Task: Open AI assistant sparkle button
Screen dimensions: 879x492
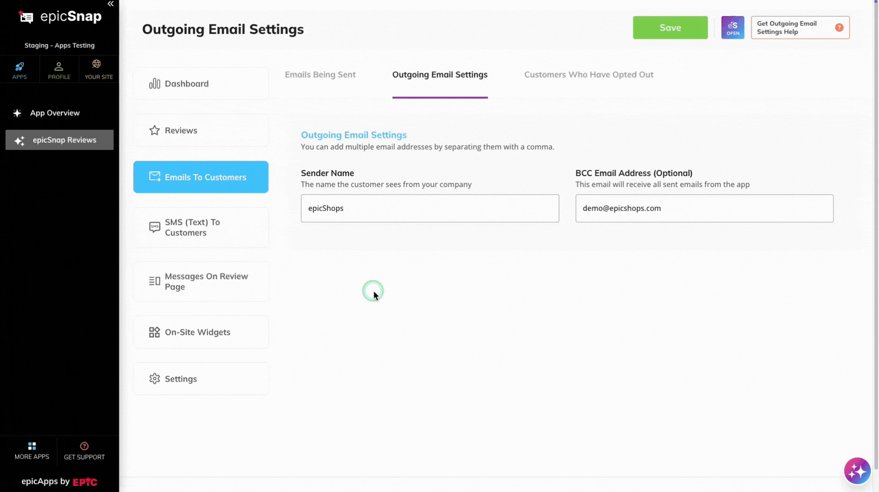Action: (857, 470)
